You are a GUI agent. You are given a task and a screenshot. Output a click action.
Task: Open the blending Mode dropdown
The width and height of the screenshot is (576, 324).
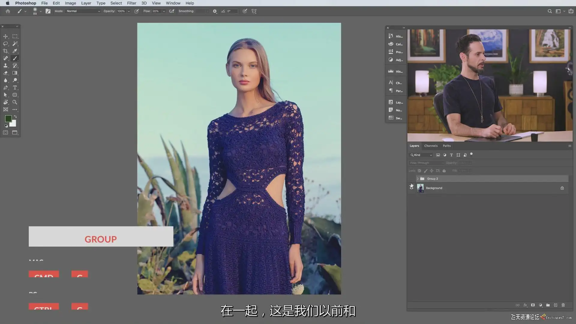tap(83, 11)
